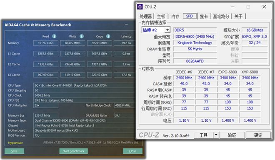Viewport: 275px width, 160px height.
Task: Click the JEDEC #7 CAS latency 42.0 cell
Action: tap(206, 84)
